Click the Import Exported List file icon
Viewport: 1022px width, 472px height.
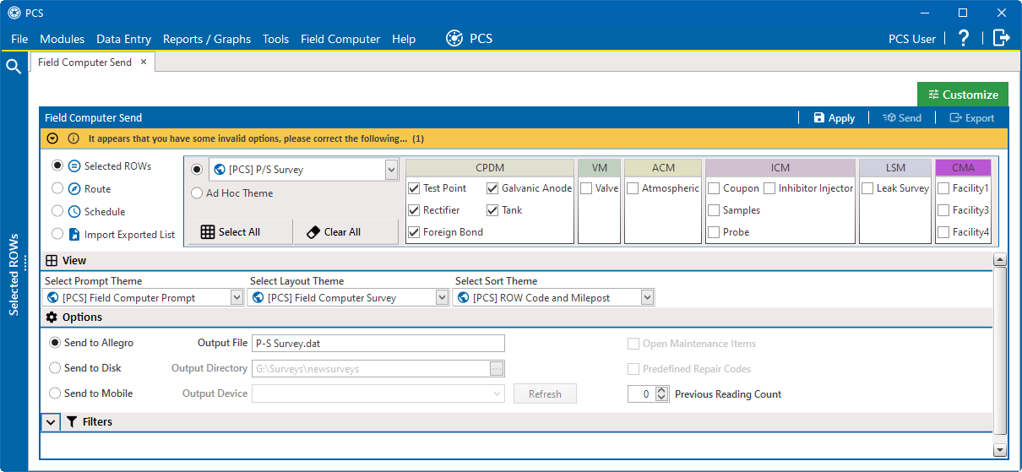(x=74, y=235)
